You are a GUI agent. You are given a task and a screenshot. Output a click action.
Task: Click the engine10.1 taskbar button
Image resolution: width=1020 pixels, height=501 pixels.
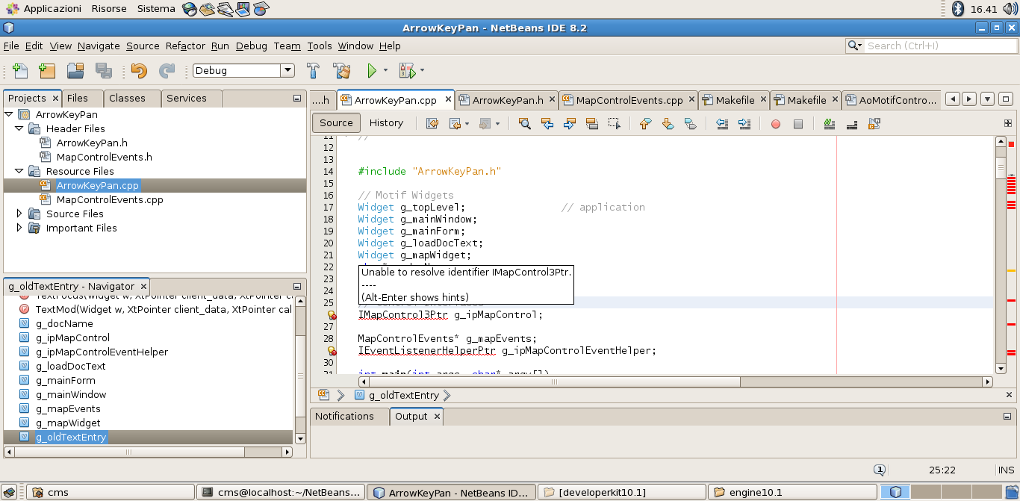click(792, 492)
